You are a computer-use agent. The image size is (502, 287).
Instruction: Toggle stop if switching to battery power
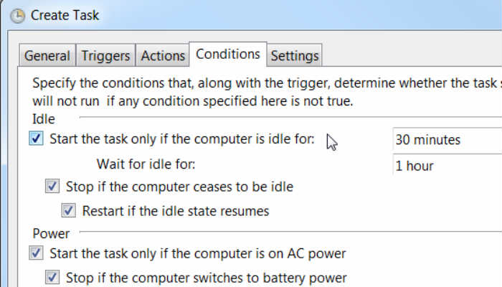pos(52,277)
